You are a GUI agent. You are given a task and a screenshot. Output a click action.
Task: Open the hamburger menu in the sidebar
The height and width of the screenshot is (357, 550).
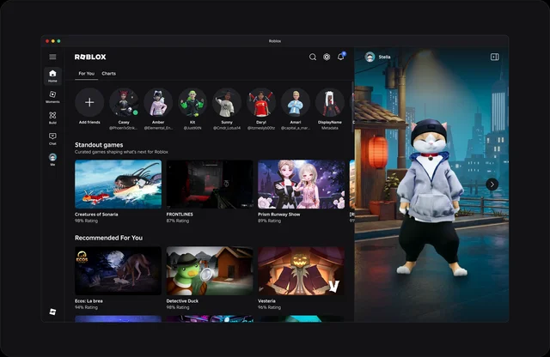(x=52, y=57)
